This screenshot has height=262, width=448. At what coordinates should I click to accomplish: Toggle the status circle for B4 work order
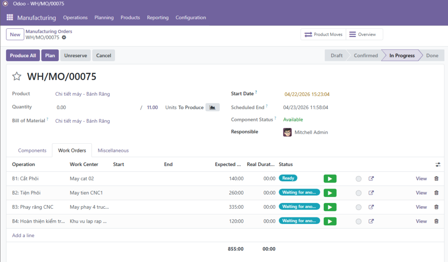(359, 221)
